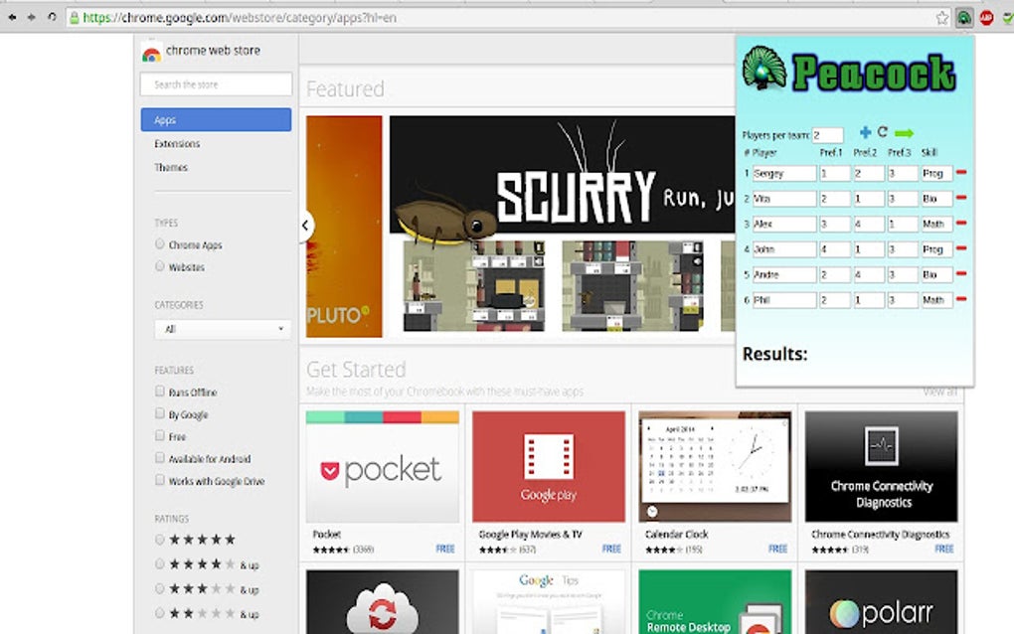Remove player Sergey with red minus

pyautogui.click(x=961, y=173)
